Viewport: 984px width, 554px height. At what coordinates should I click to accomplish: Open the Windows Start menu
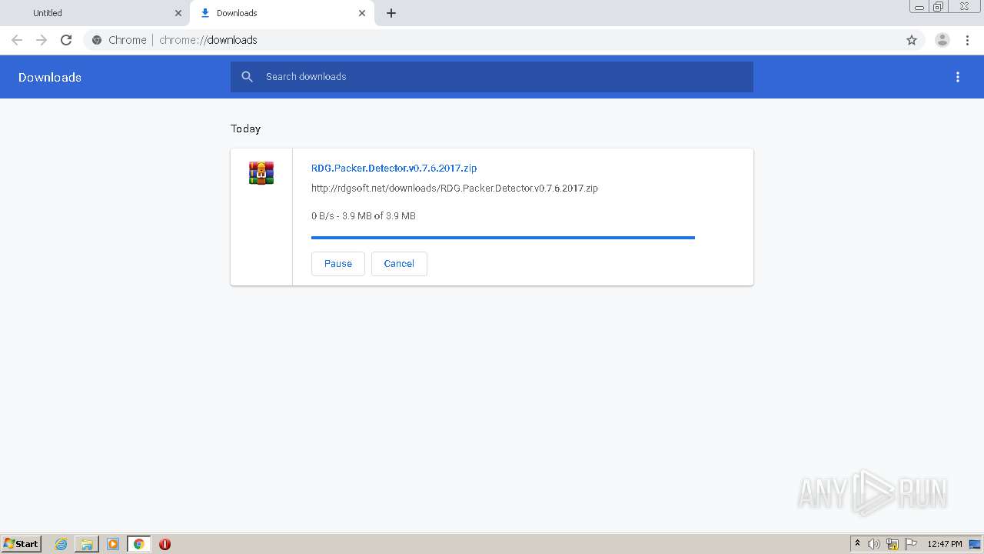coord(21,543)
